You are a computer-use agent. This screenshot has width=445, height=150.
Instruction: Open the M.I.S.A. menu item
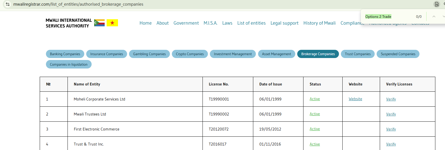pos(210,23)
